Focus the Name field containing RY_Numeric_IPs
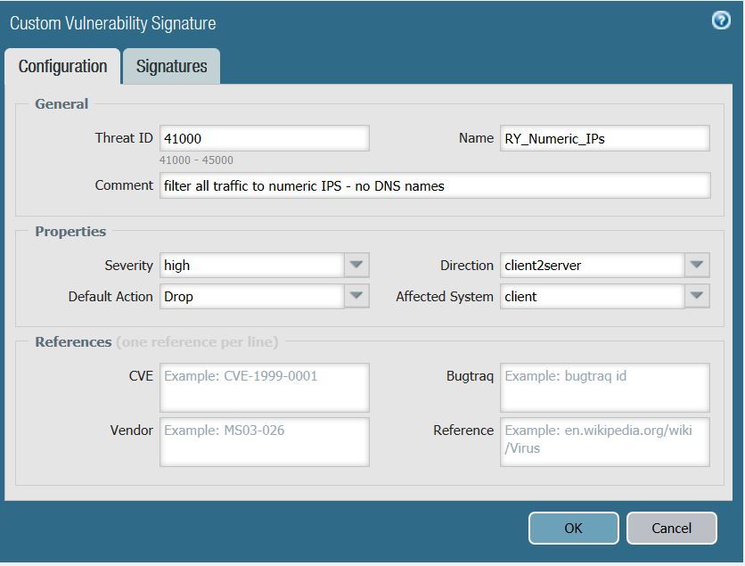Screen dimensions: 745x566 604,138
